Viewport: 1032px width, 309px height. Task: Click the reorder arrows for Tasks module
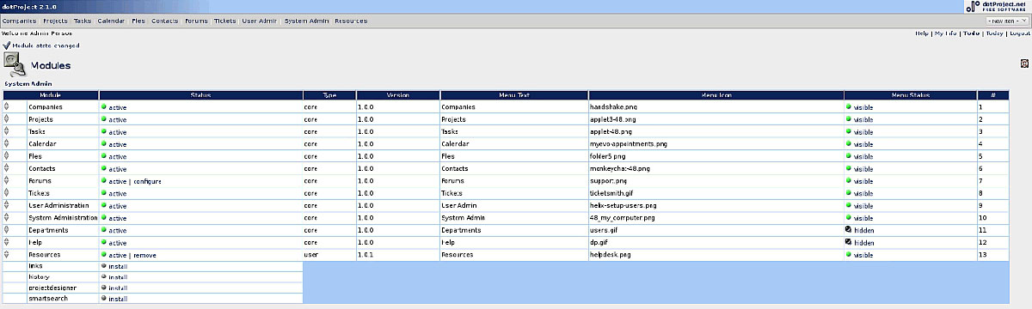tap(7, 131)
